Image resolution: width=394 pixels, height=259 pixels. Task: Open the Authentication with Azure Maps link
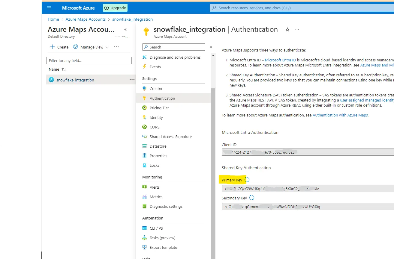click(340, 115)
